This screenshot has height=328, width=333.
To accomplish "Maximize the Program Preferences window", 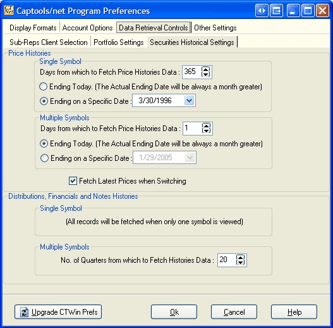I will (308, 10).
